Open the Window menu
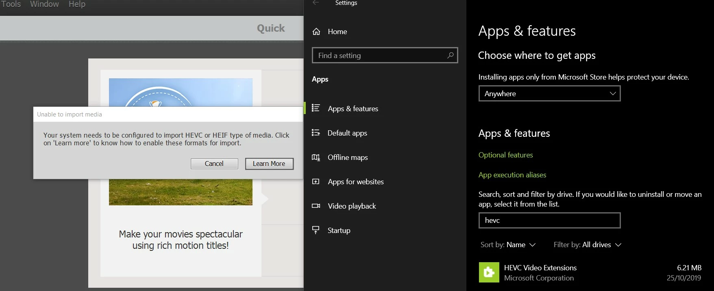The image size is (714, 291). pos(44,4)
